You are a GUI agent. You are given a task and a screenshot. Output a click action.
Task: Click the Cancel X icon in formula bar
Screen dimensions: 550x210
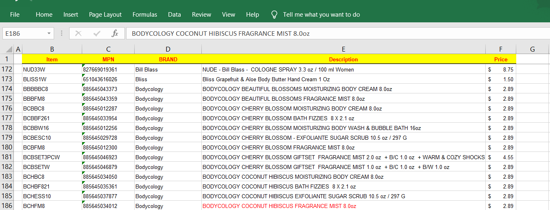(79, 33)
